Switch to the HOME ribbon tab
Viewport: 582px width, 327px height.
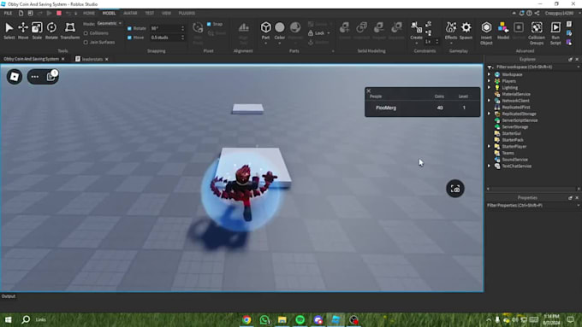pos(89,13)
